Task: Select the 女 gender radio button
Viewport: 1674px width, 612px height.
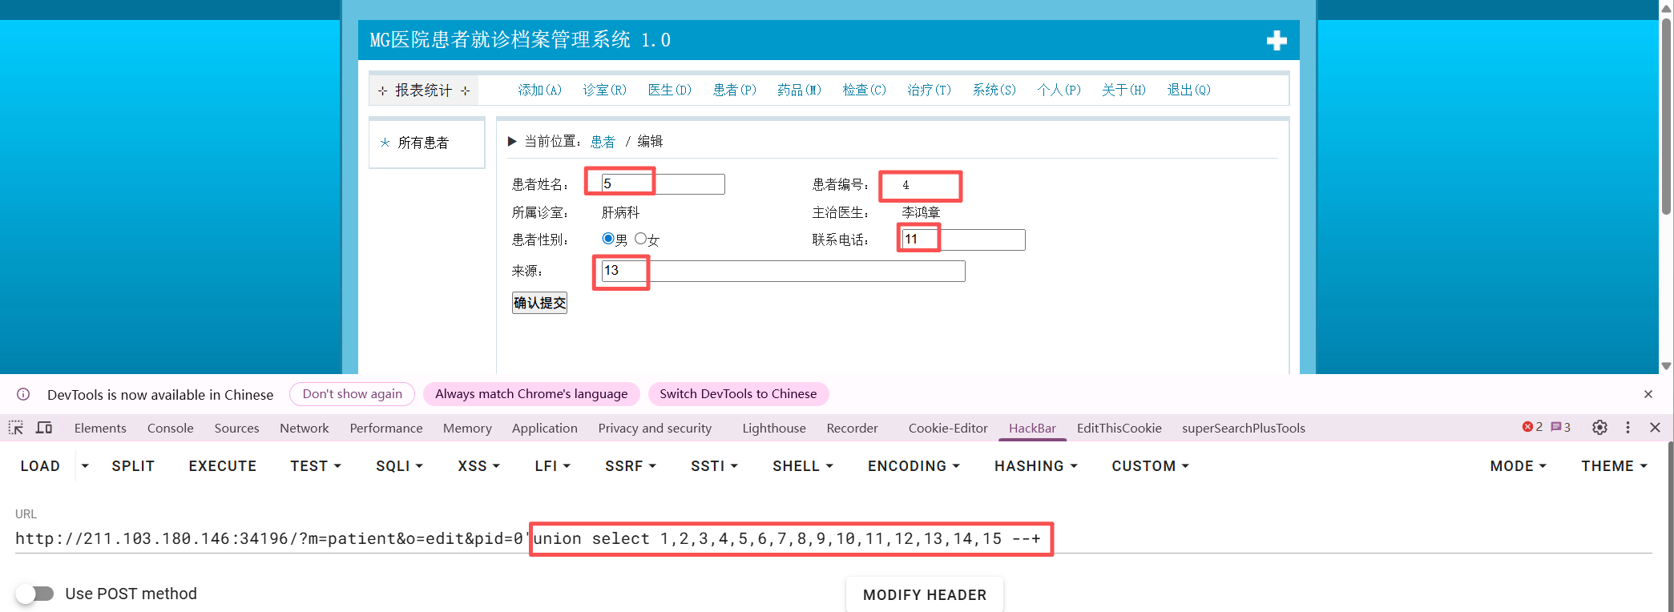Action: click(x=640, y=239)
